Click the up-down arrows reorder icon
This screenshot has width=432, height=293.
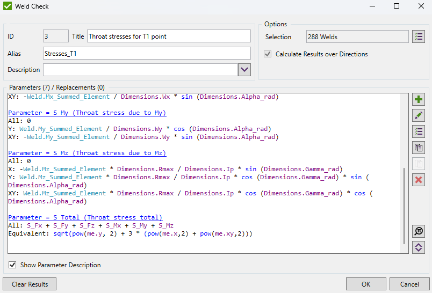[419, 247]
